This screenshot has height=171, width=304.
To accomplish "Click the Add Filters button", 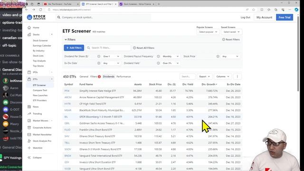I will pos(74,48).
